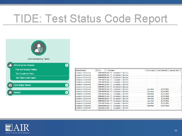This screenshot has width=182, height=136.
Task: Open the Date Started column filter dropdown
Action: pyautogui.click(x=168, y=70)
